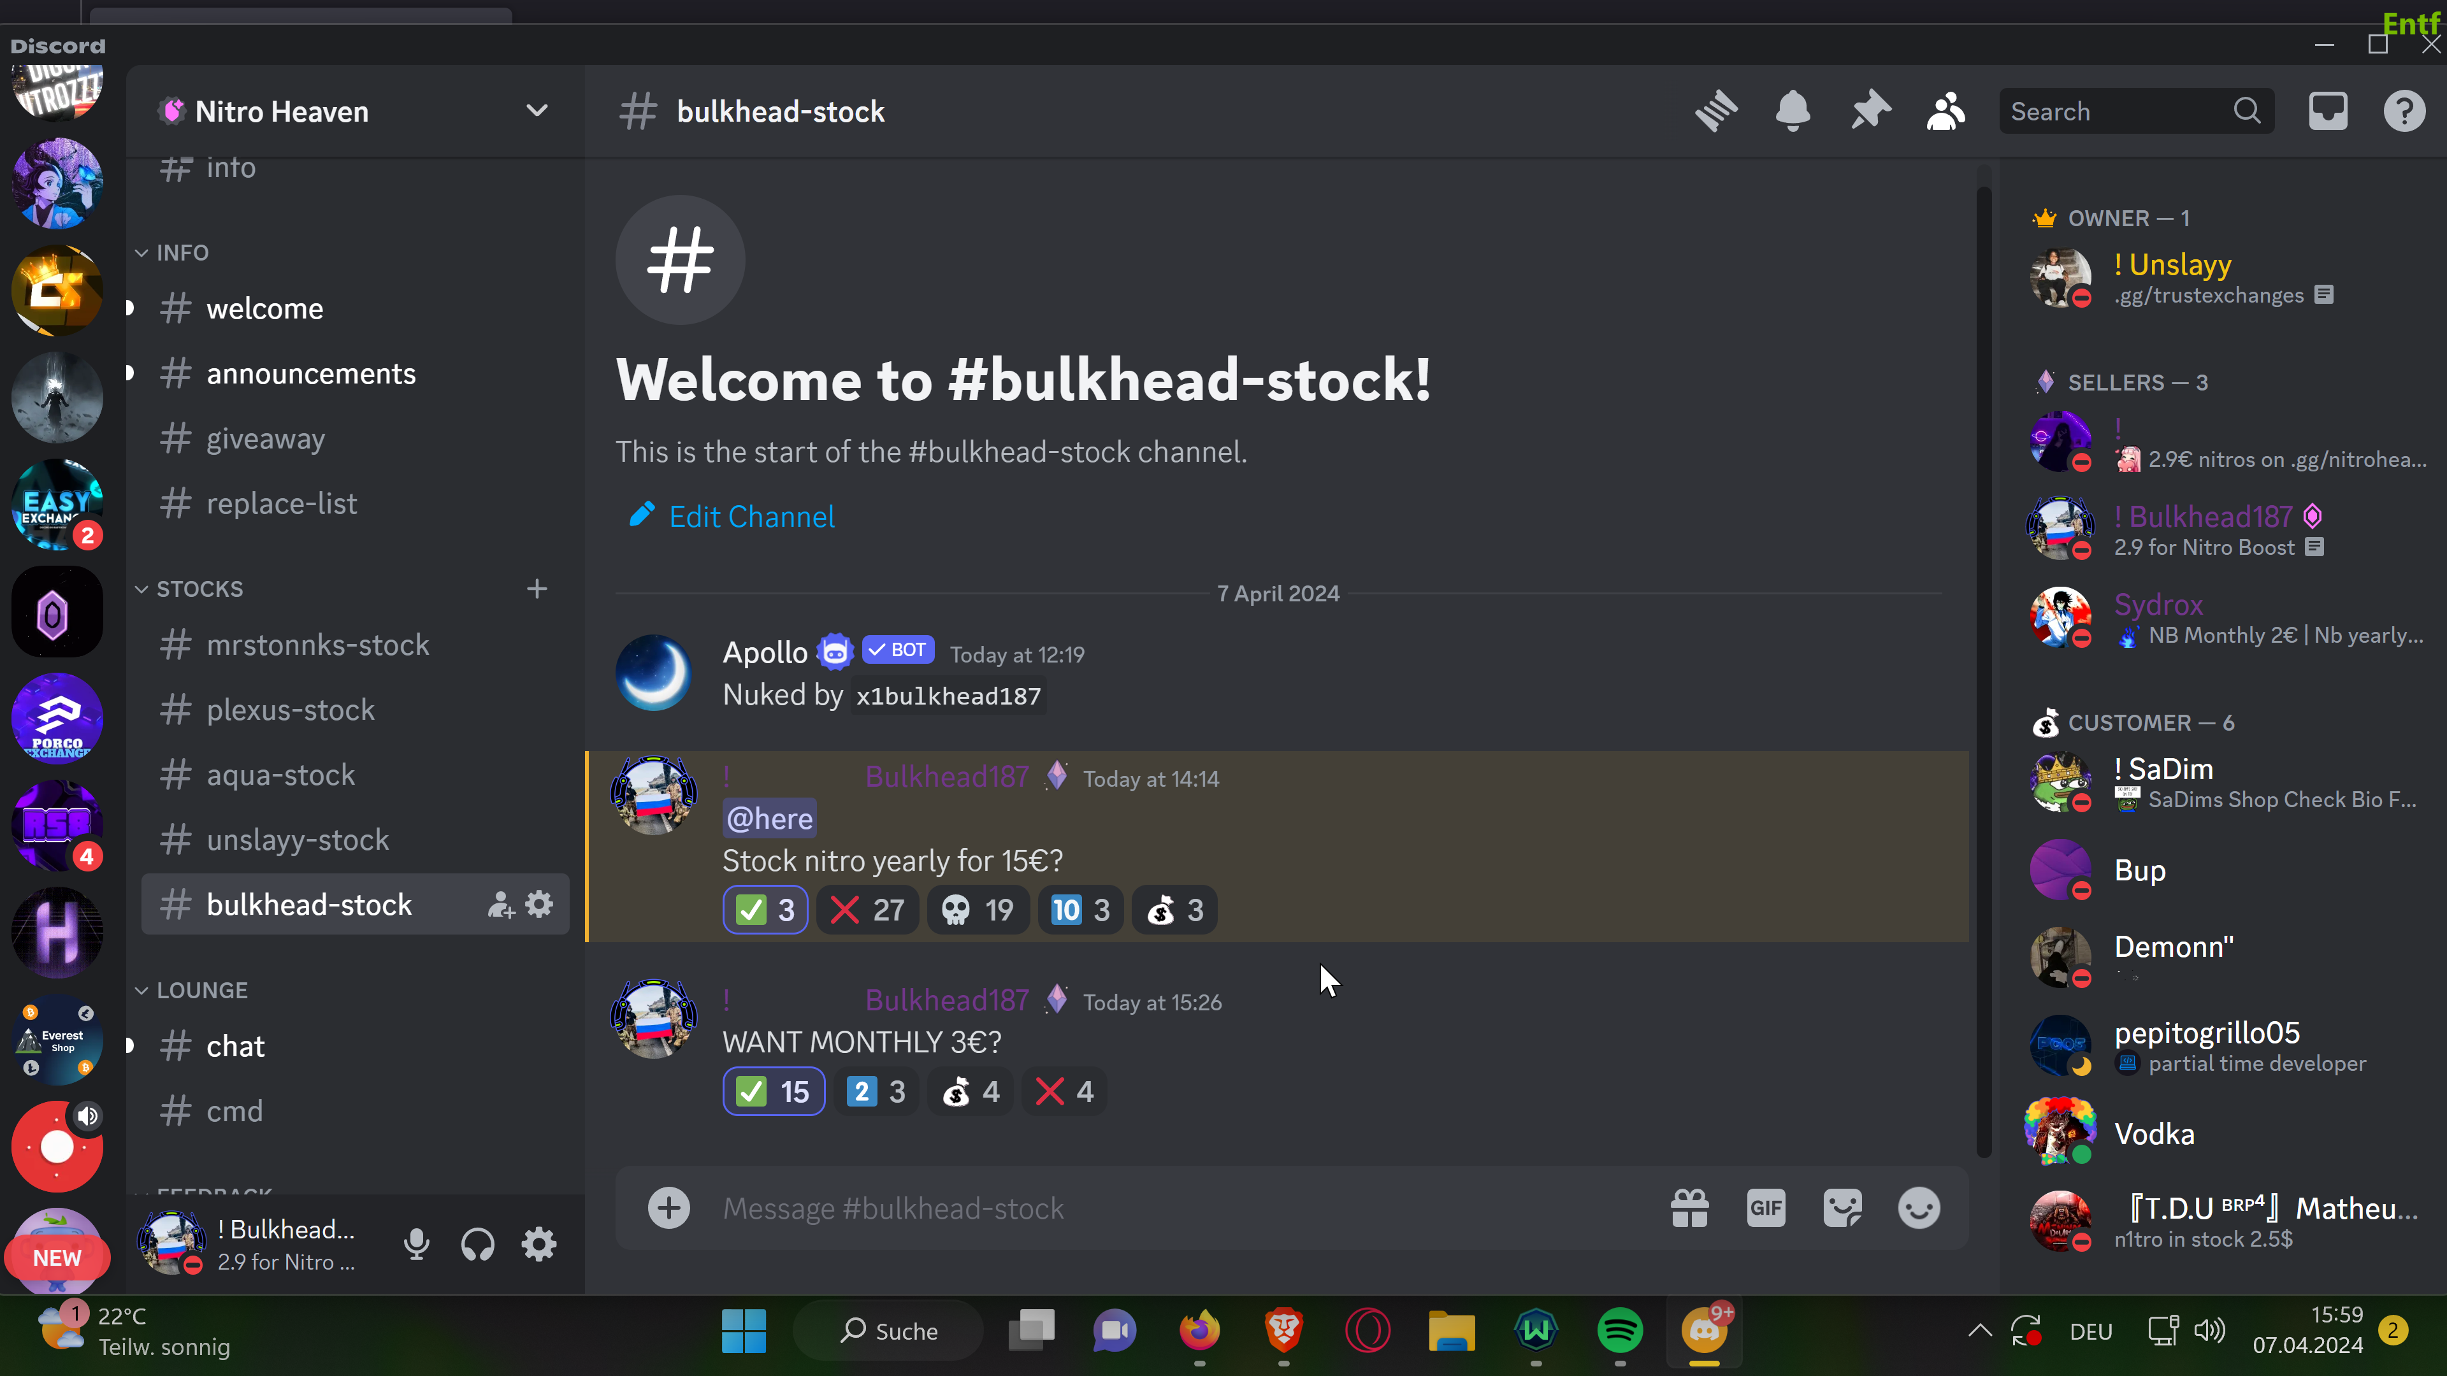Screen dimensions: 2447x1376
Task: Click the message input for #bulkhead-stock
Action: pyautogui.click(x=1178, y=1208)
